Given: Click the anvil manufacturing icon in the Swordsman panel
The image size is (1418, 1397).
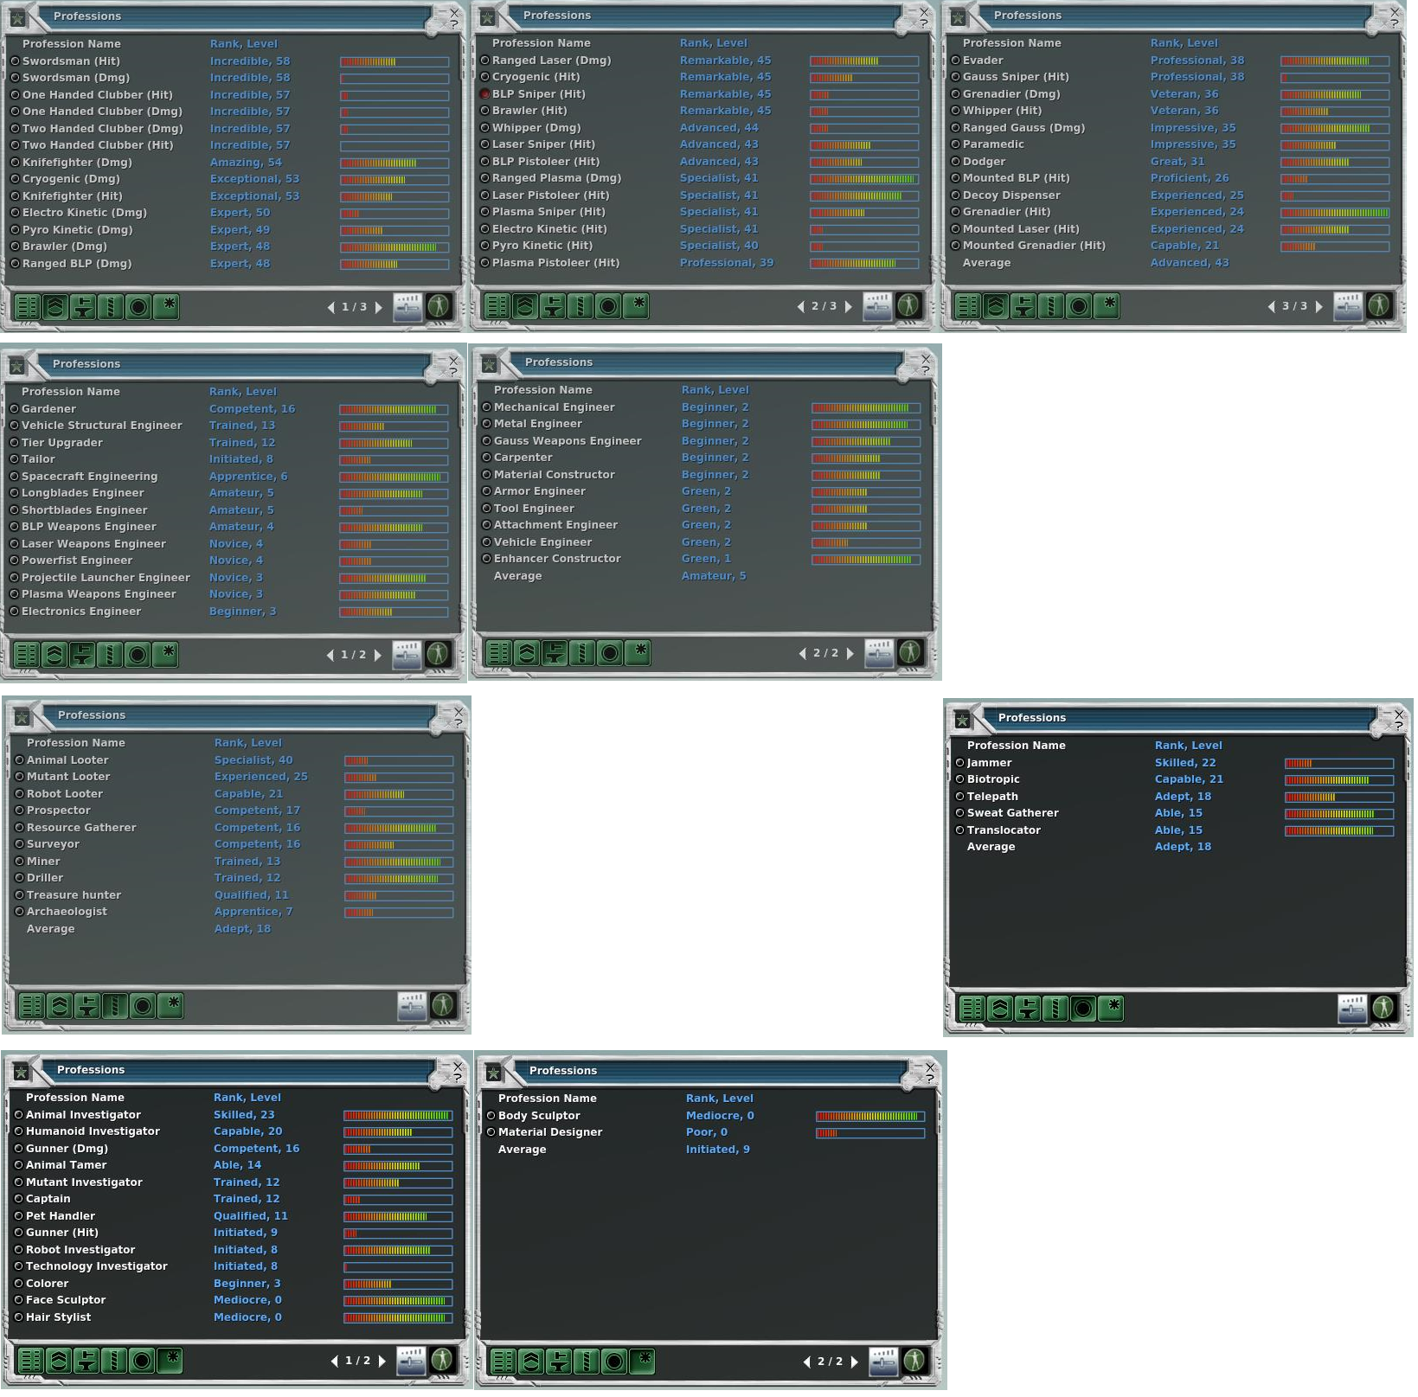Looking at the screenshot, I should [83, 307].
